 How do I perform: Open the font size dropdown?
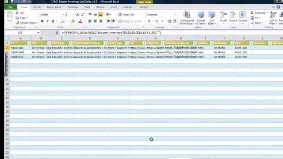click(x=73, y=15)
